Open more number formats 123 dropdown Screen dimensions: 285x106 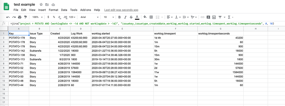[x=72, y=17]
